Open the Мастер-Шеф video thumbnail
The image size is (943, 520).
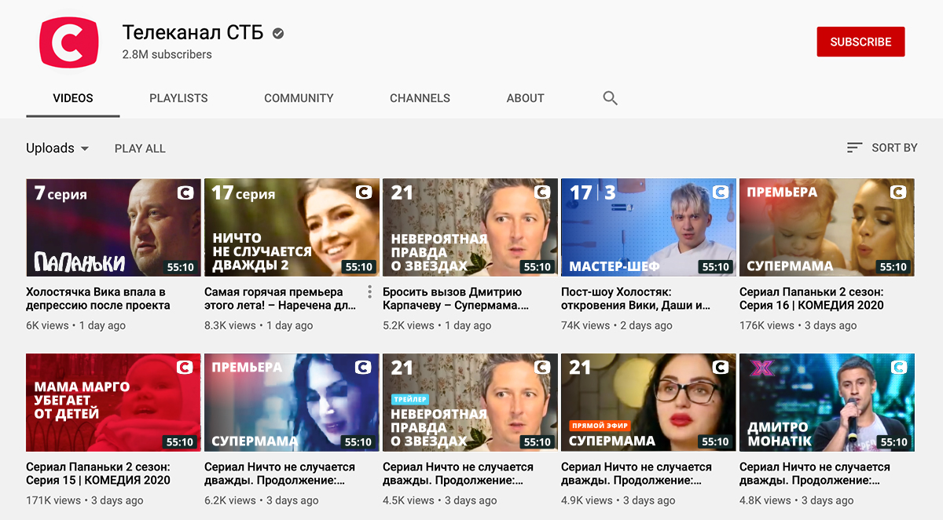pyautogui.click(x=648, y=227)
